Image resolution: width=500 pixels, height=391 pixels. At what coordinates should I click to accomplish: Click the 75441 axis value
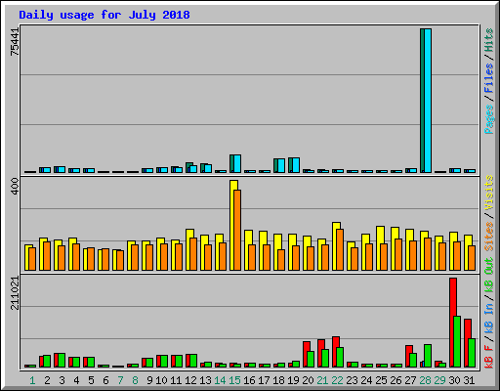click(15, 42)
